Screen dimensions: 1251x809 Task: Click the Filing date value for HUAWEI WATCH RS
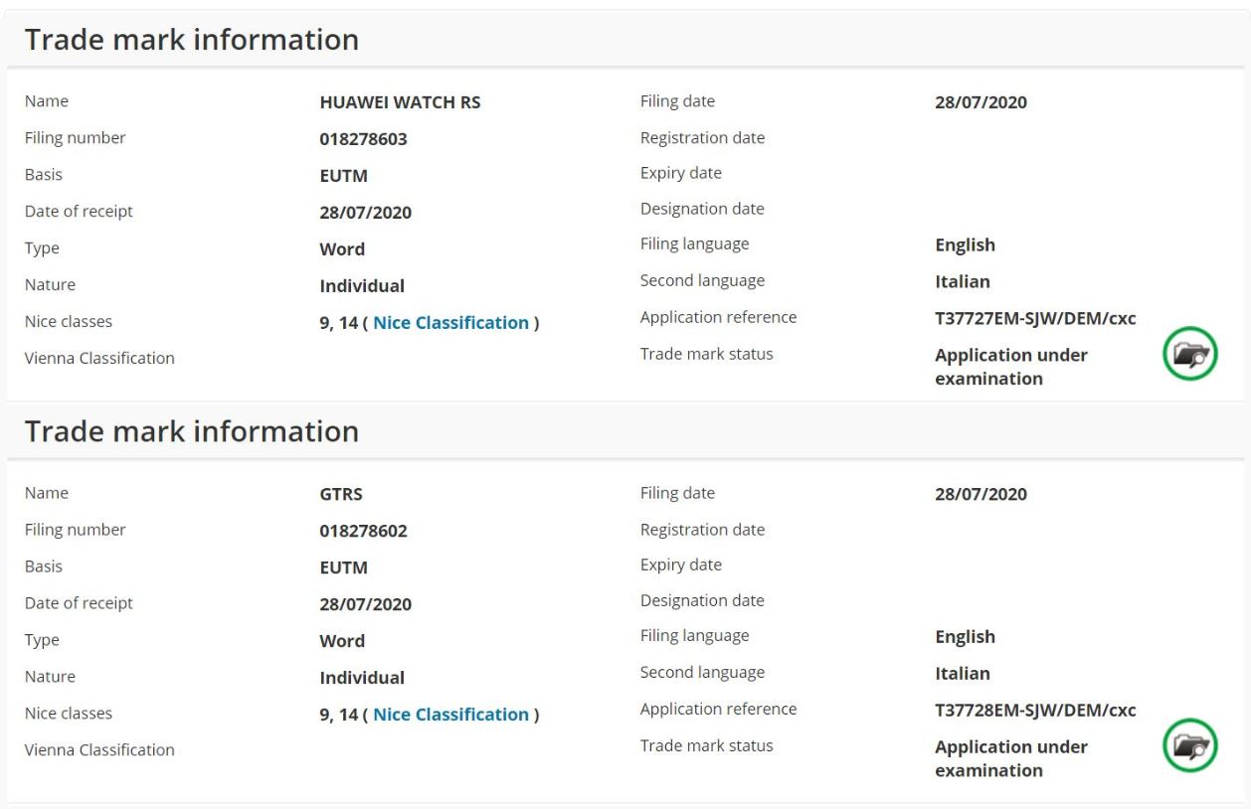coord(981,102)
